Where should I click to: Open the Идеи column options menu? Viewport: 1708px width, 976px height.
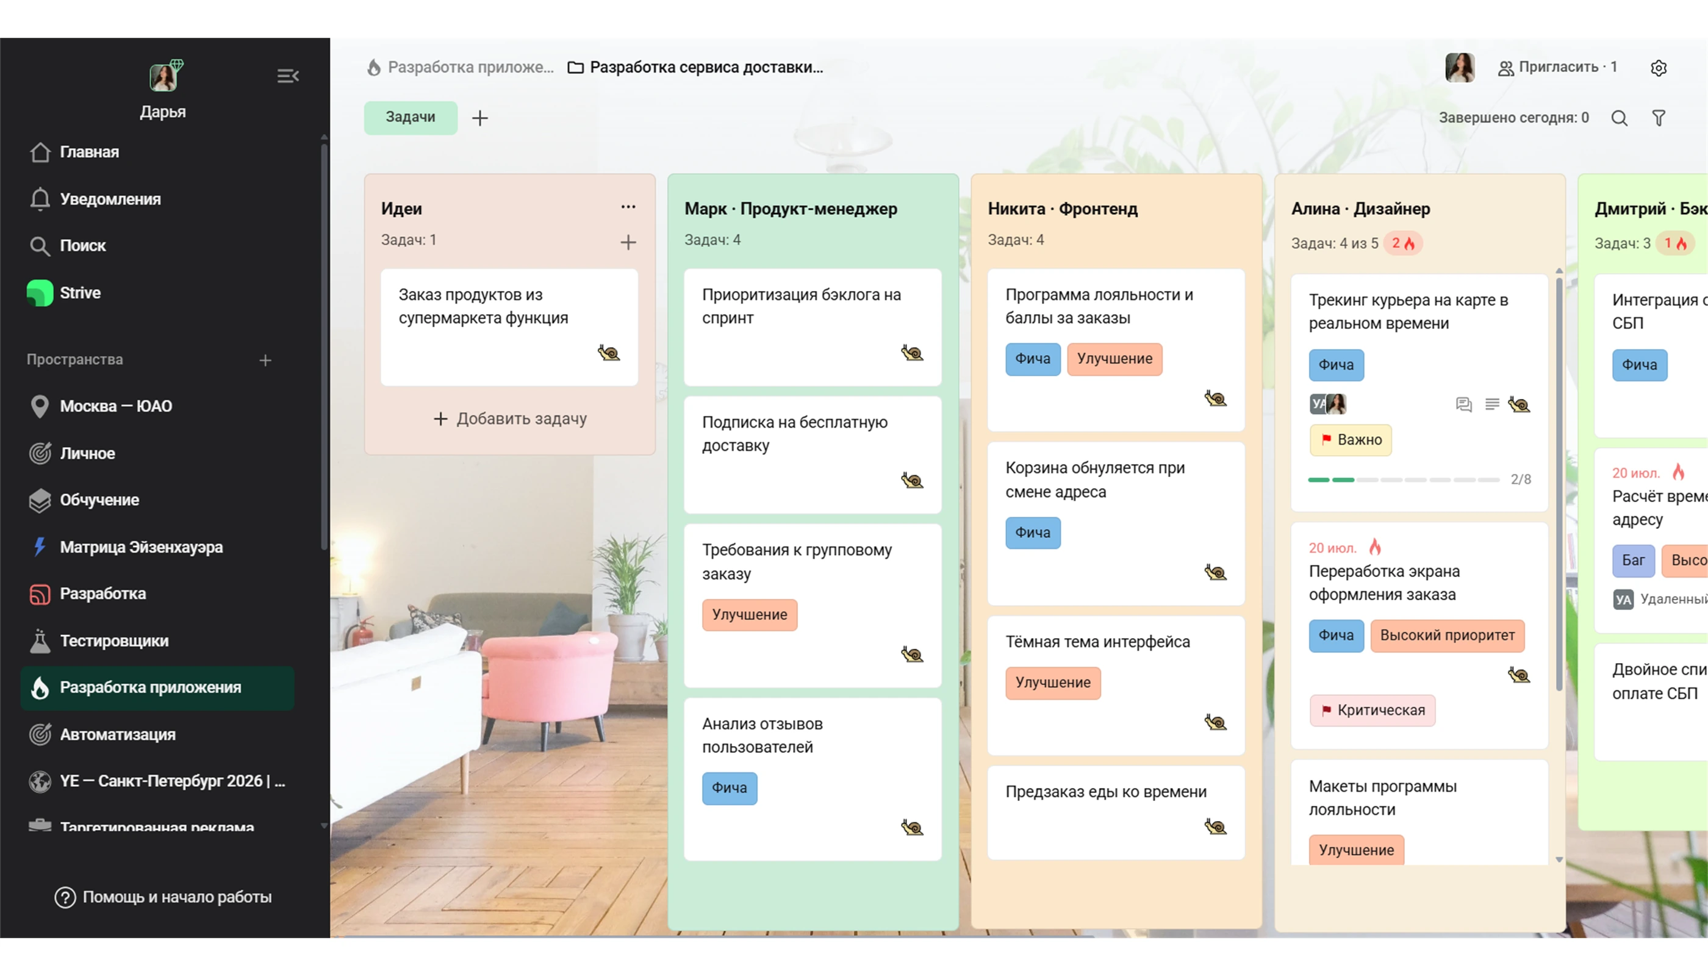(x=628, y=207)
